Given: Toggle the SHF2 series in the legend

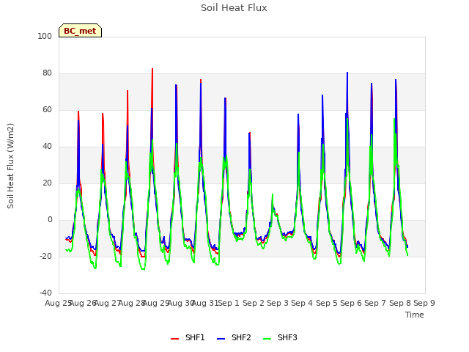Looking at the screenshot, I should pyautogui.click(x=234, y=337).
